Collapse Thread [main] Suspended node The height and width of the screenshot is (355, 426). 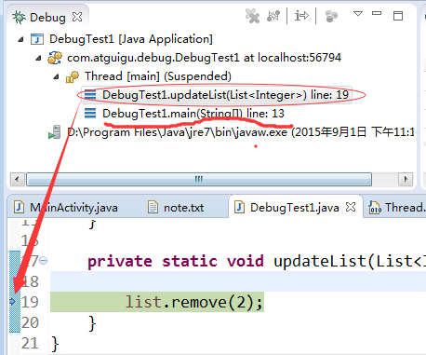tap(56, 76)
